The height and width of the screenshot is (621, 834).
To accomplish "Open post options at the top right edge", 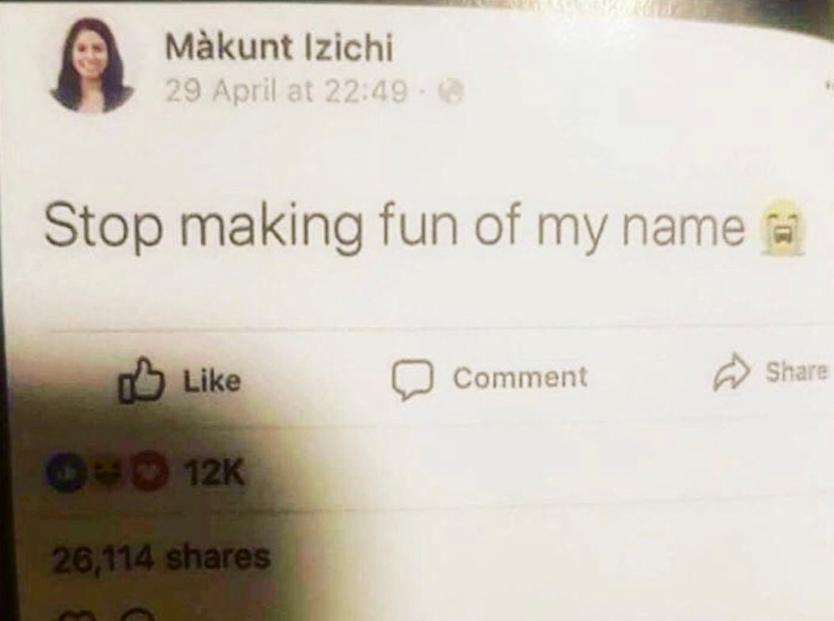I will [x=829, y=84].
